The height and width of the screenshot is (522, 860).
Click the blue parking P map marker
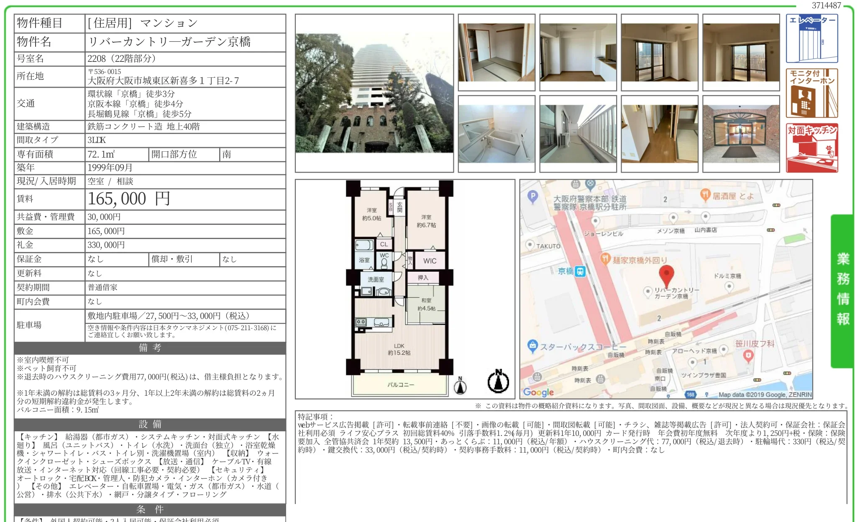[x=532, y=196]
